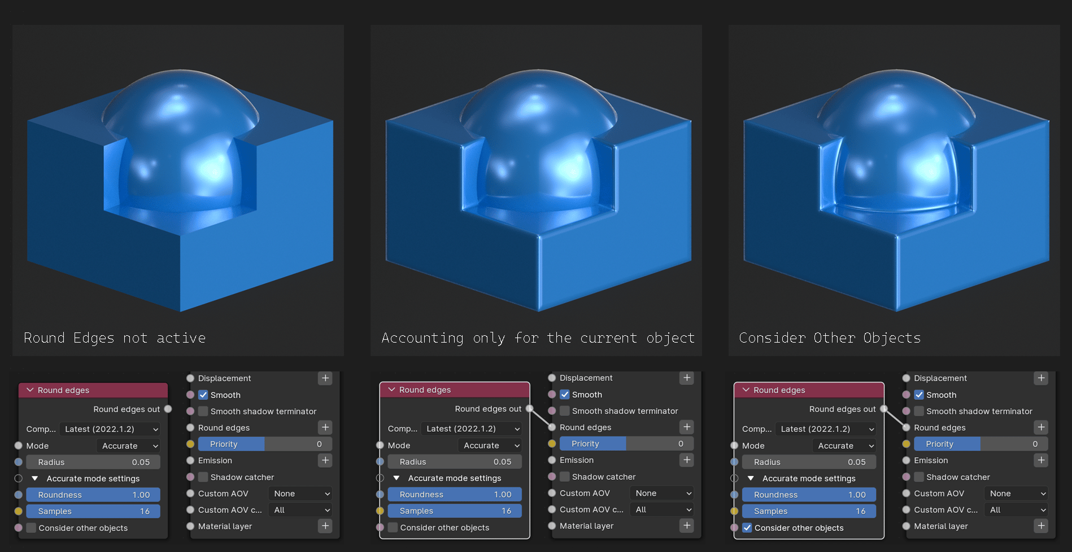This screenshot has height=552, width=1072.
Task: Click the plus icon beside Round edges in middle panel
Action: point(687,427)
